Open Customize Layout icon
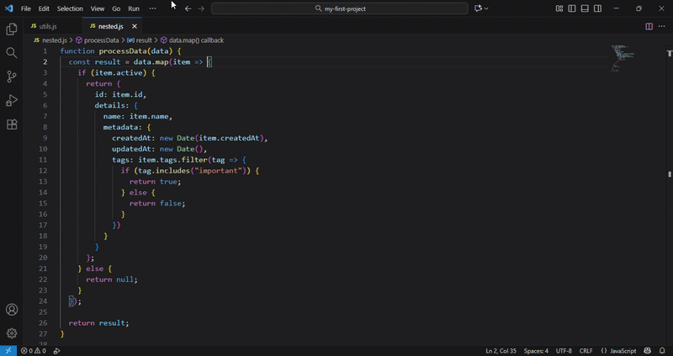 tap(559, 8)
